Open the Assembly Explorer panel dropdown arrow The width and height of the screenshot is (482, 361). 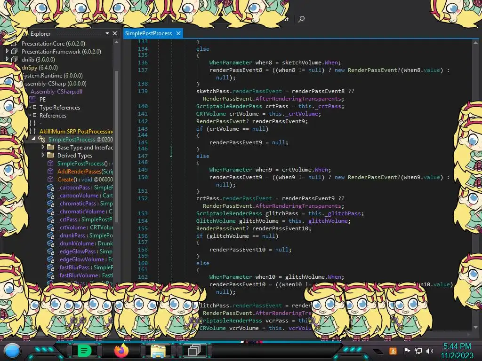(x=107, y=33)
